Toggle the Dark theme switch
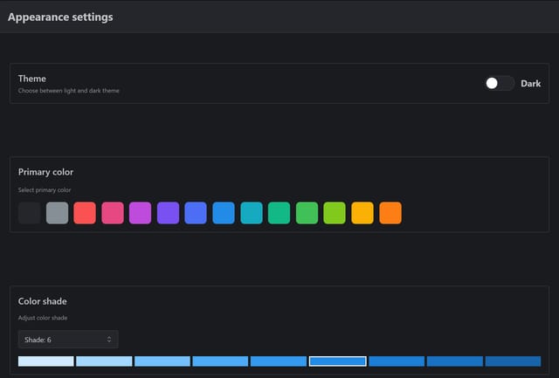Screen dimensions: 559x378 pyautogui.click(x=500, y=83)
